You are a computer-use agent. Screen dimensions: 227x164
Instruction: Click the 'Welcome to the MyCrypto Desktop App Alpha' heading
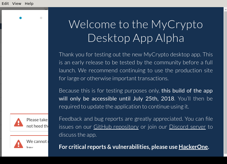(x=136, y=31)
